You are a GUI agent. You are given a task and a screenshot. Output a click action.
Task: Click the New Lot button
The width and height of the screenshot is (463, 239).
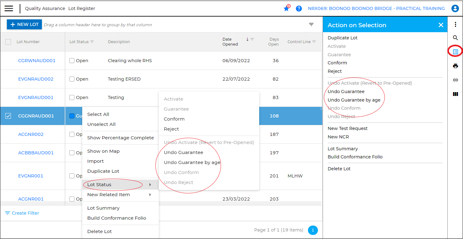point(24,24)
